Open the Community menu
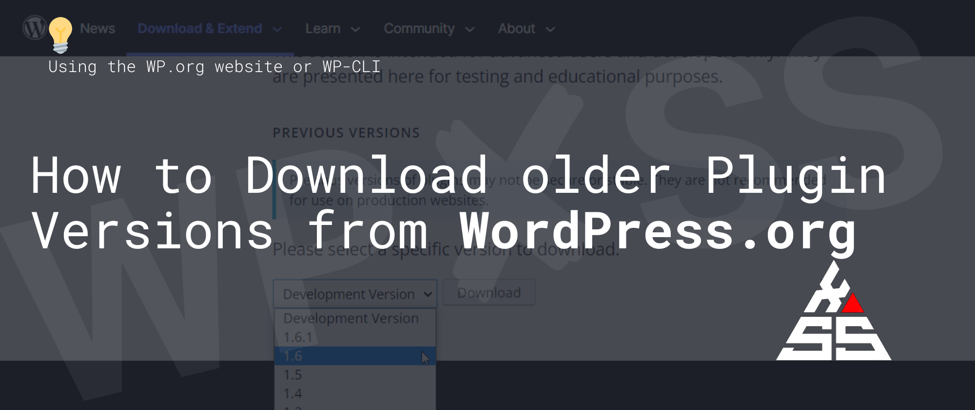Screen dimensions: 975x410 tap(419, 29)
